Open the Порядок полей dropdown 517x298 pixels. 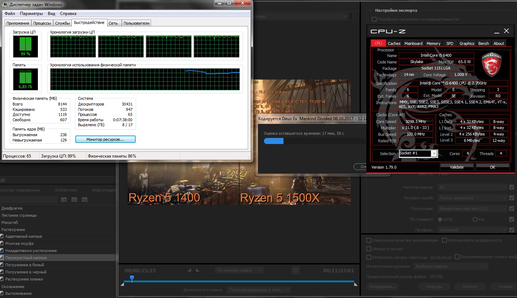tap(472, 198)
